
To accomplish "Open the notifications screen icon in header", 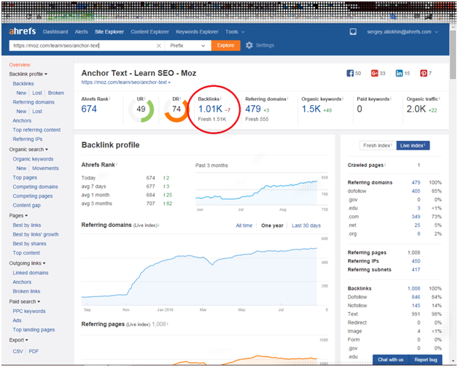I will pos(353,31).
